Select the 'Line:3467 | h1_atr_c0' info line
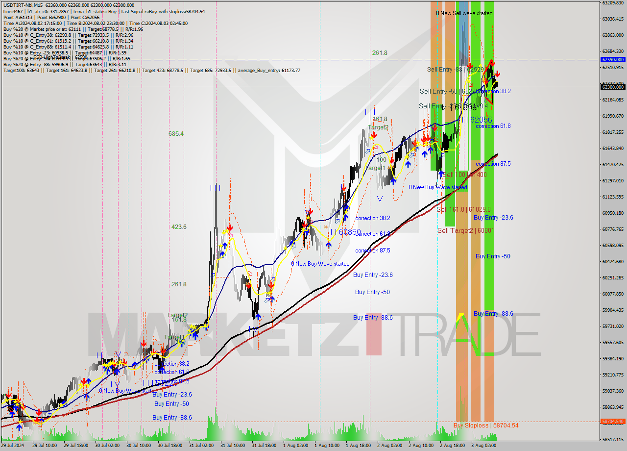 pos(104,11)
